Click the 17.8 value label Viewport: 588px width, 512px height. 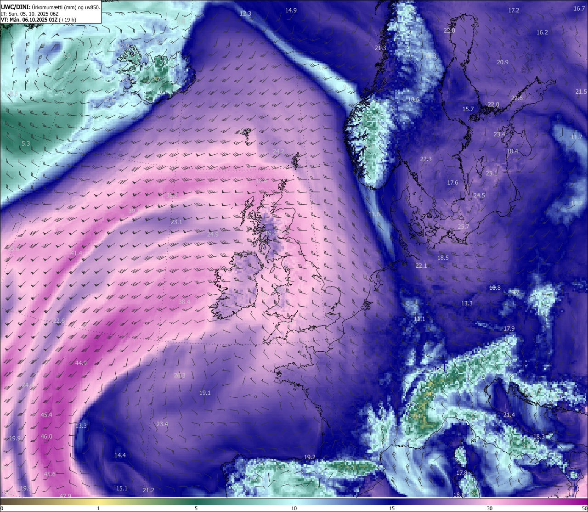click(462, 473)
